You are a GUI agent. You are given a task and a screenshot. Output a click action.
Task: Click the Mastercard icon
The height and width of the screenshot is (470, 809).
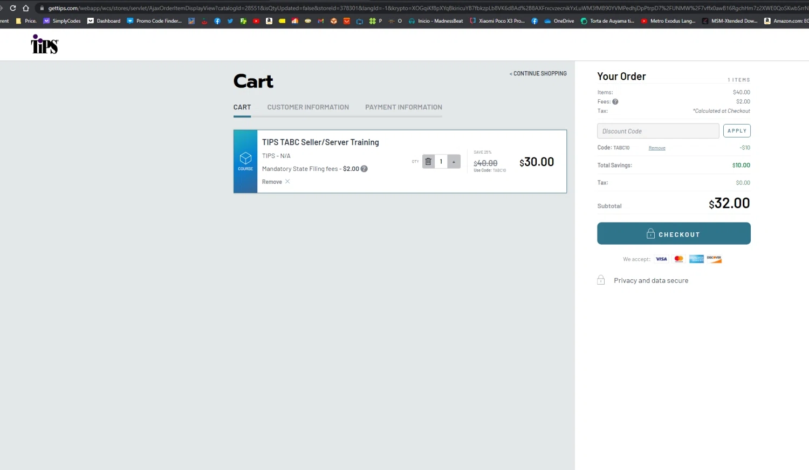tap(679, 259)
